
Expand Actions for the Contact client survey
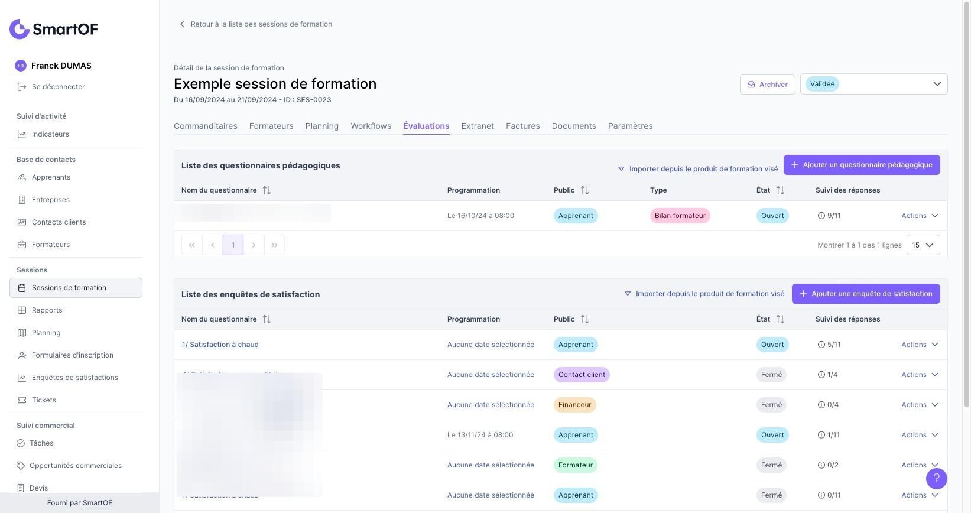pyautogui.click(x=920, y=375)
